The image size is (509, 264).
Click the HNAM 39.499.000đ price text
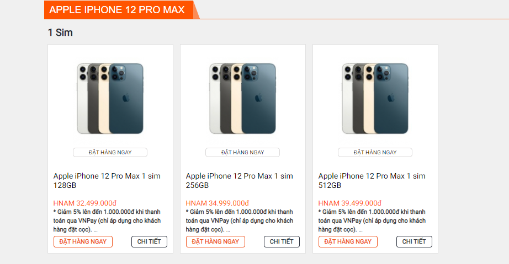click(x=350, y=203)
